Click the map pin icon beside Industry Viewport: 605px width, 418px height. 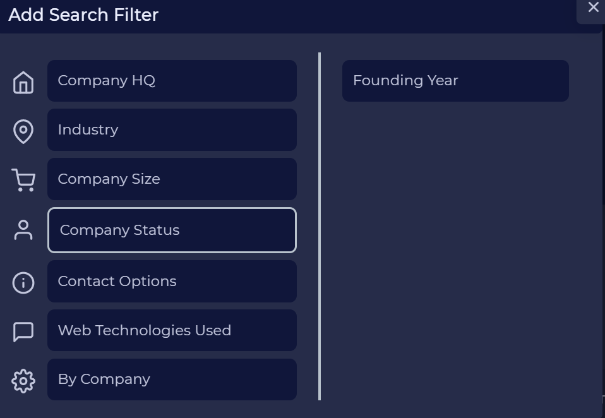[x=23, y=131]
